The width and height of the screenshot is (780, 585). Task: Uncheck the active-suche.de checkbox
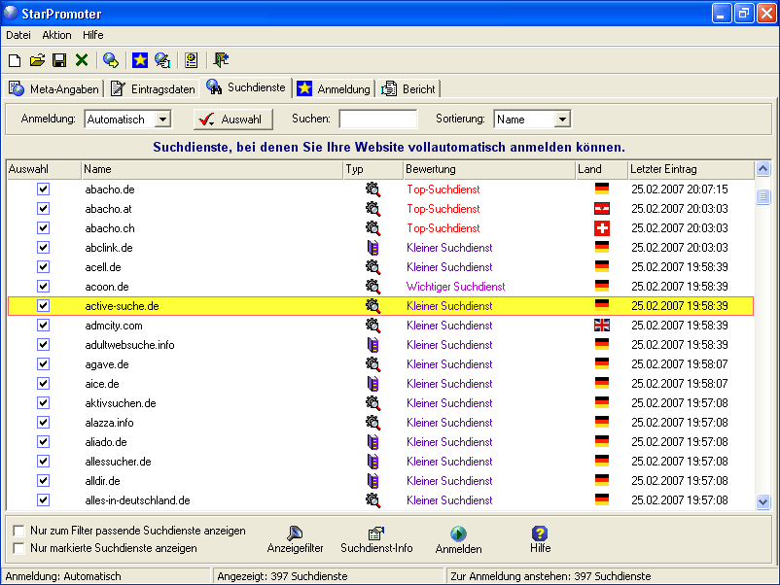(x=43, y=306)
